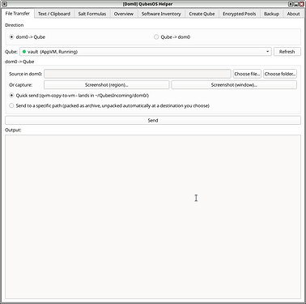The image size is (306, 304).
Task: Close the QubesOS Helper window
Action: point(302,4)
